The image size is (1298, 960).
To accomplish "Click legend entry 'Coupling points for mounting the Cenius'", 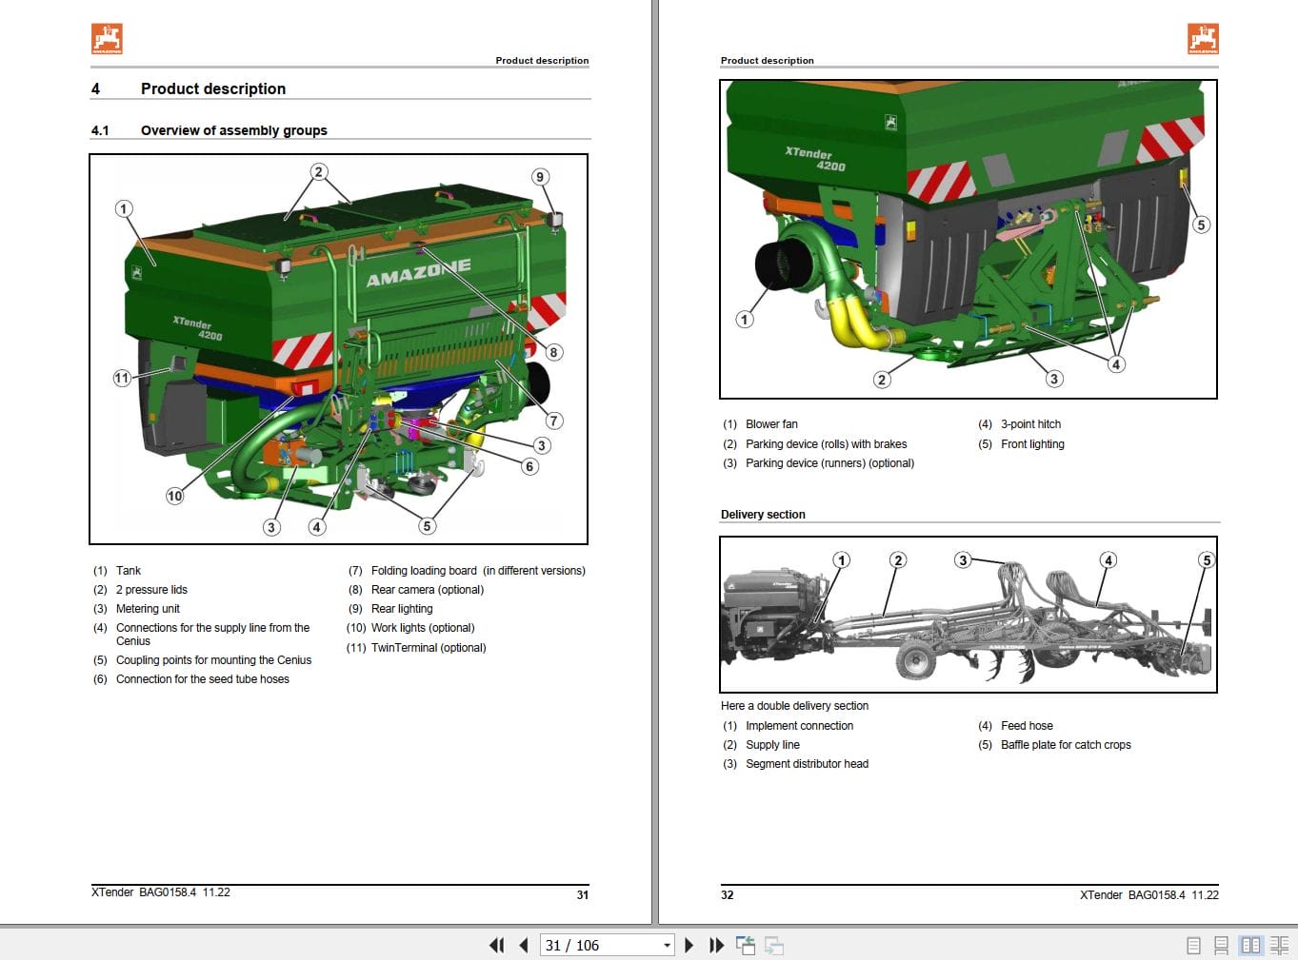I will point(213,660).
